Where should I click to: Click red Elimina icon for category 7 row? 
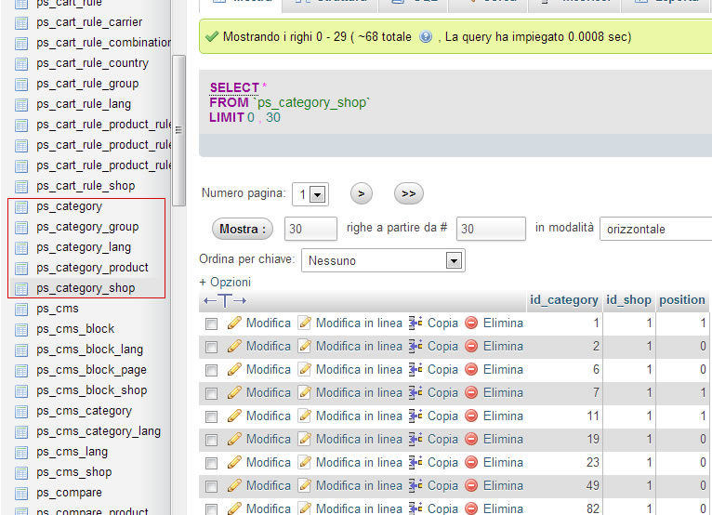472,392
